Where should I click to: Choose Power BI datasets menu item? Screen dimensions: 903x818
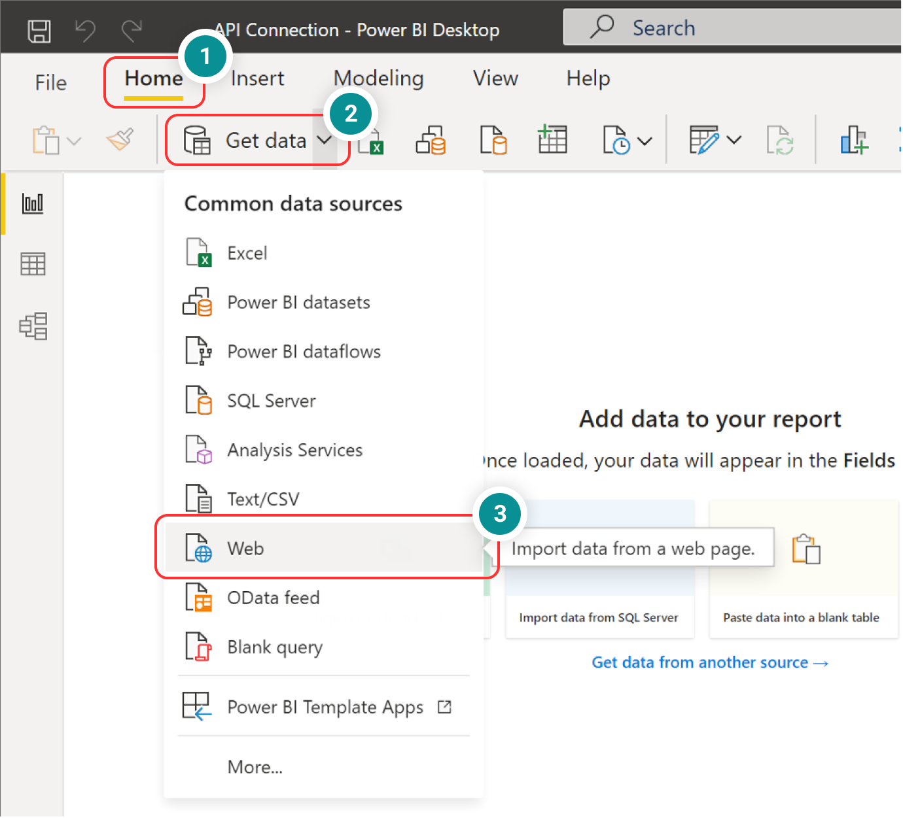click(x=324, y=302)
